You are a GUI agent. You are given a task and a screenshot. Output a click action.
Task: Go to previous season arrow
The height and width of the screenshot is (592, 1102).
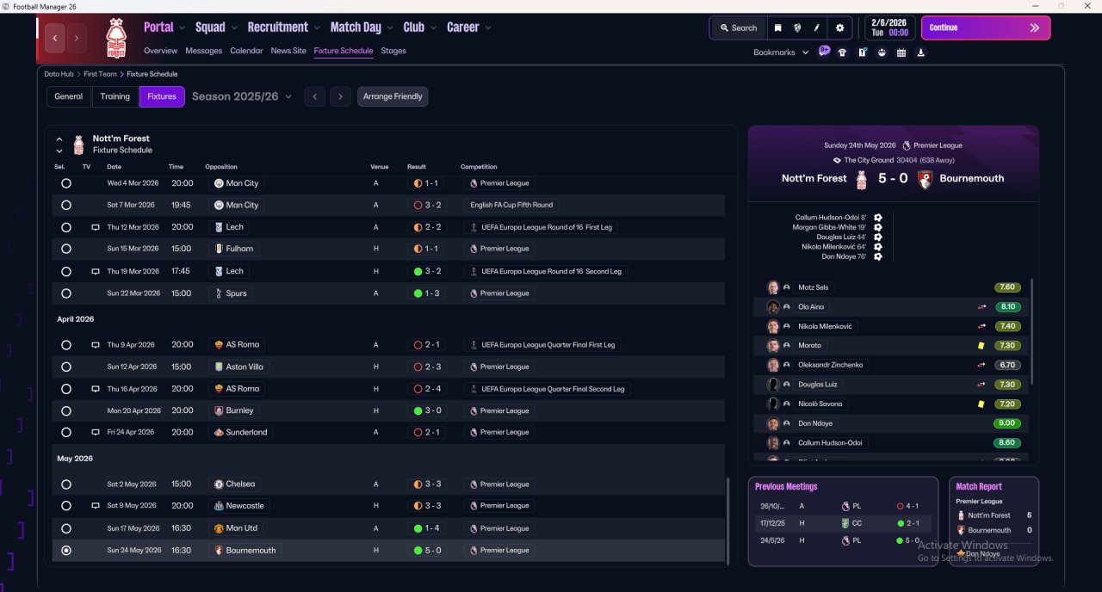point(315,96)
